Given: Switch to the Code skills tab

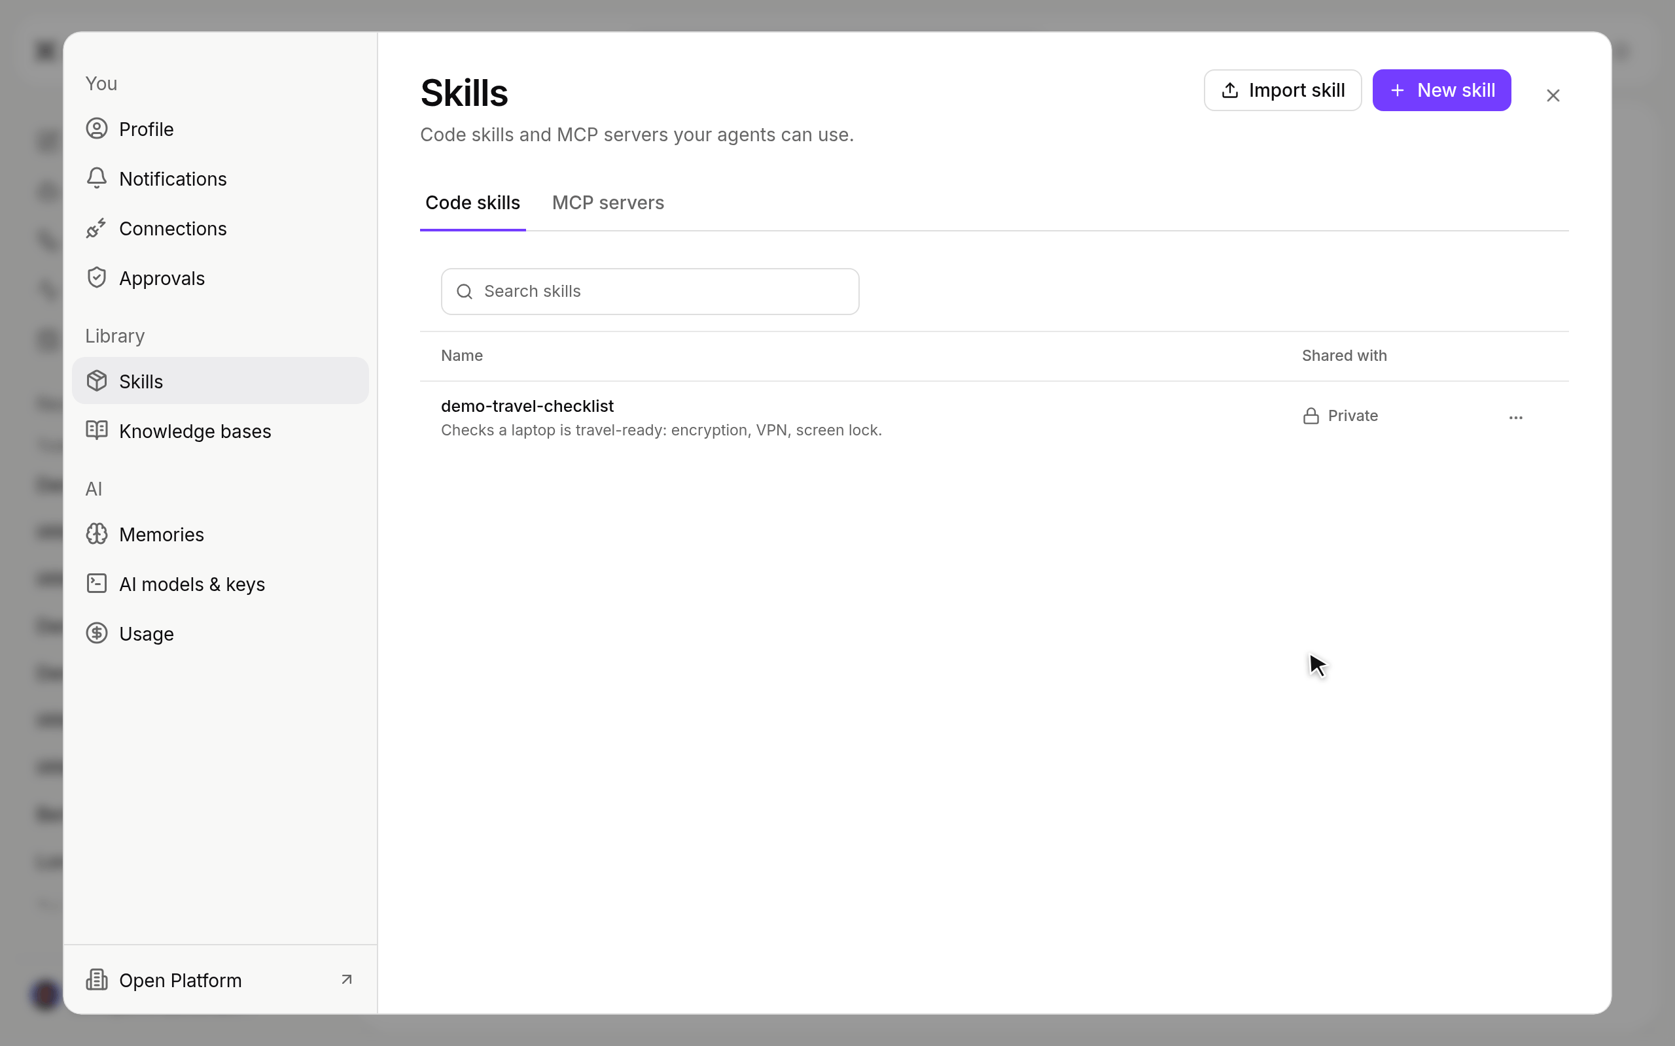Looking at the screenshot, I should pos(473,203).
